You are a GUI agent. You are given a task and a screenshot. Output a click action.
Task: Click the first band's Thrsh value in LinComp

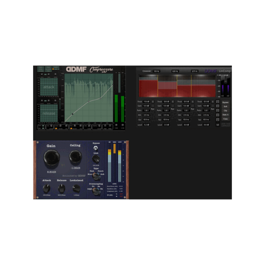point(146,102)
